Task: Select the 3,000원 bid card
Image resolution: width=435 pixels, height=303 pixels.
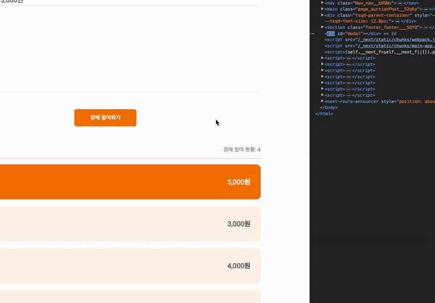Action: (130, 224)
